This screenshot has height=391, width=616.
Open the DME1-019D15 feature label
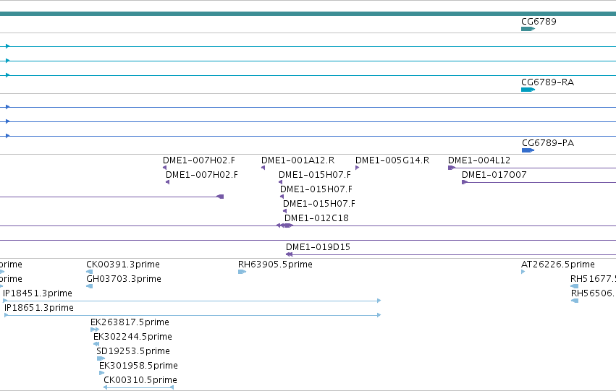pos(318,247)
